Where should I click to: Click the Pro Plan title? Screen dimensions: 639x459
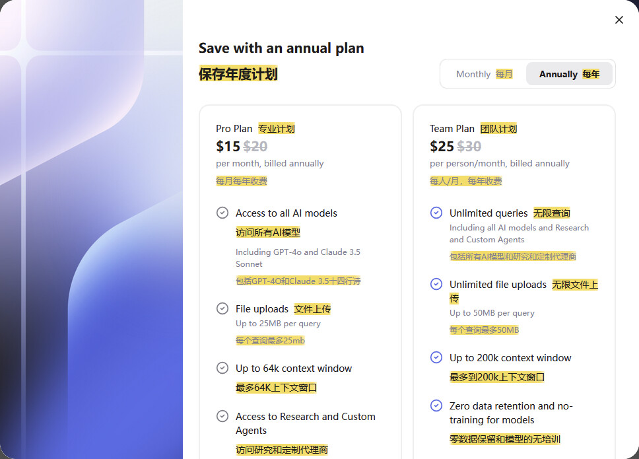234,129
